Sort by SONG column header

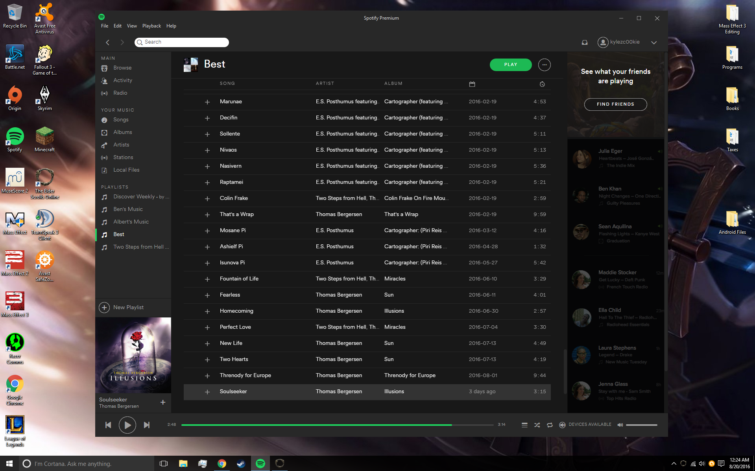click(x=227, y=84)
